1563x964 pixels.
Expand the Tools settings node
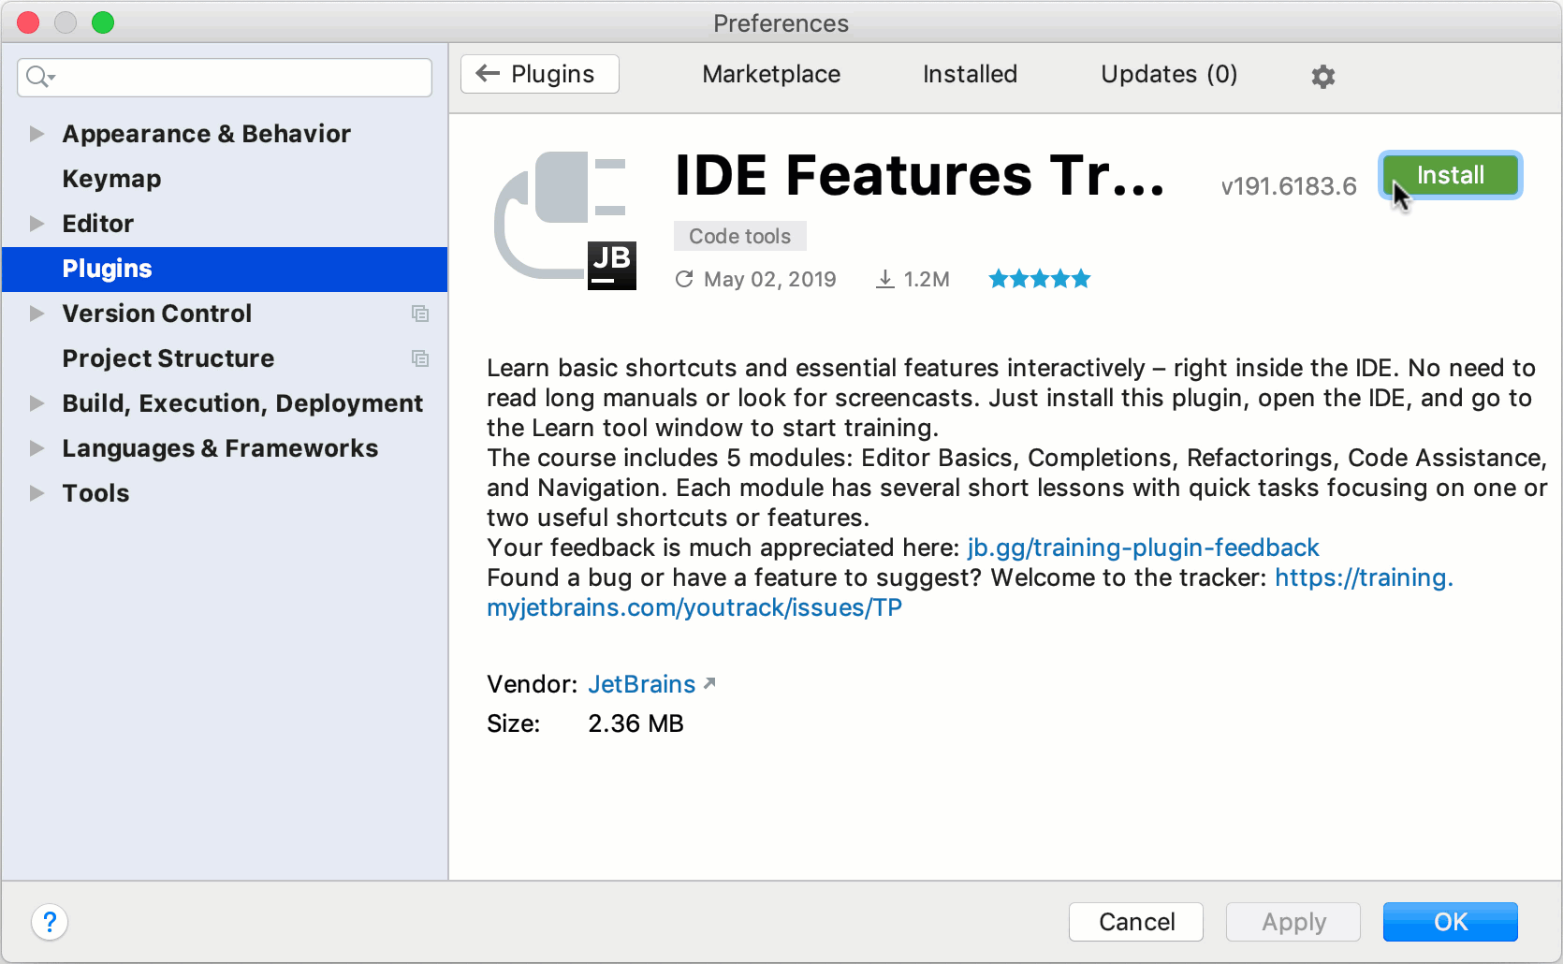pyautogui.click(x=37, y=493)
